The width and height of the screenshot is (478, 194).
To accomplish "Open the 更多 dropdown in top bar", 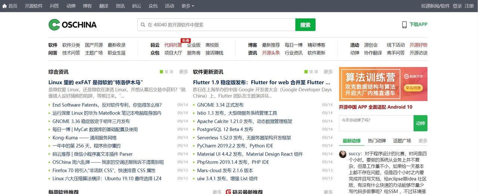I will [x=187, y=6].
